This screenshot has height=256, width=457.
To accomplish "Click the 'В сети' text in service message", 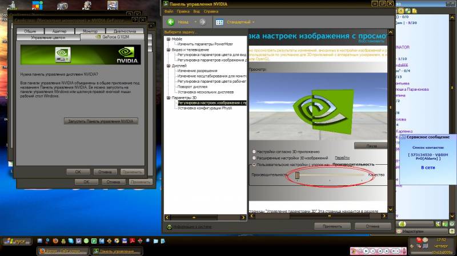I will click(428, 168).
